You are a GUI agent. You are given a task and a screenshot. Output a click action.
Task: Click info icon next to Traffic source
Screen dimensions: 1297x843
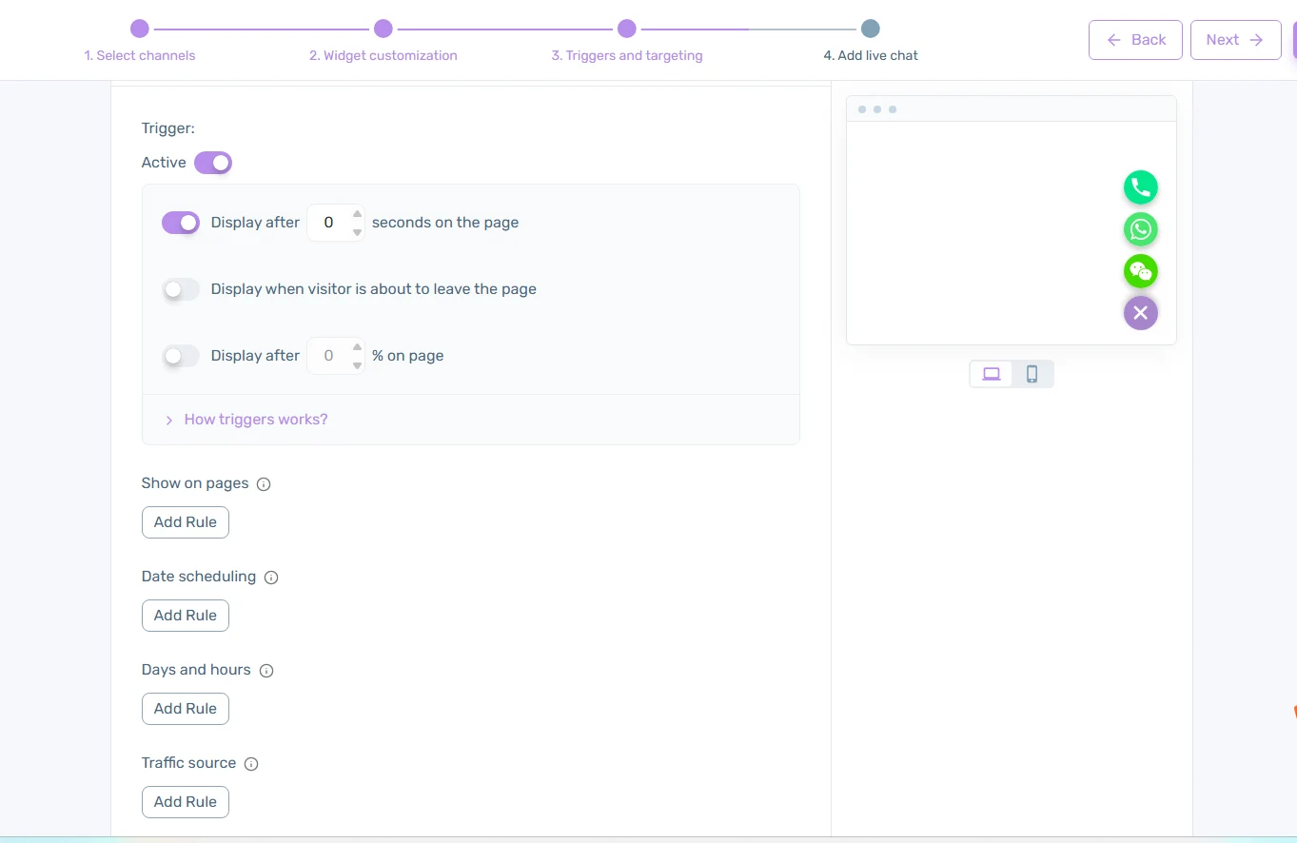pyautogui.click(x=251, y=764)
